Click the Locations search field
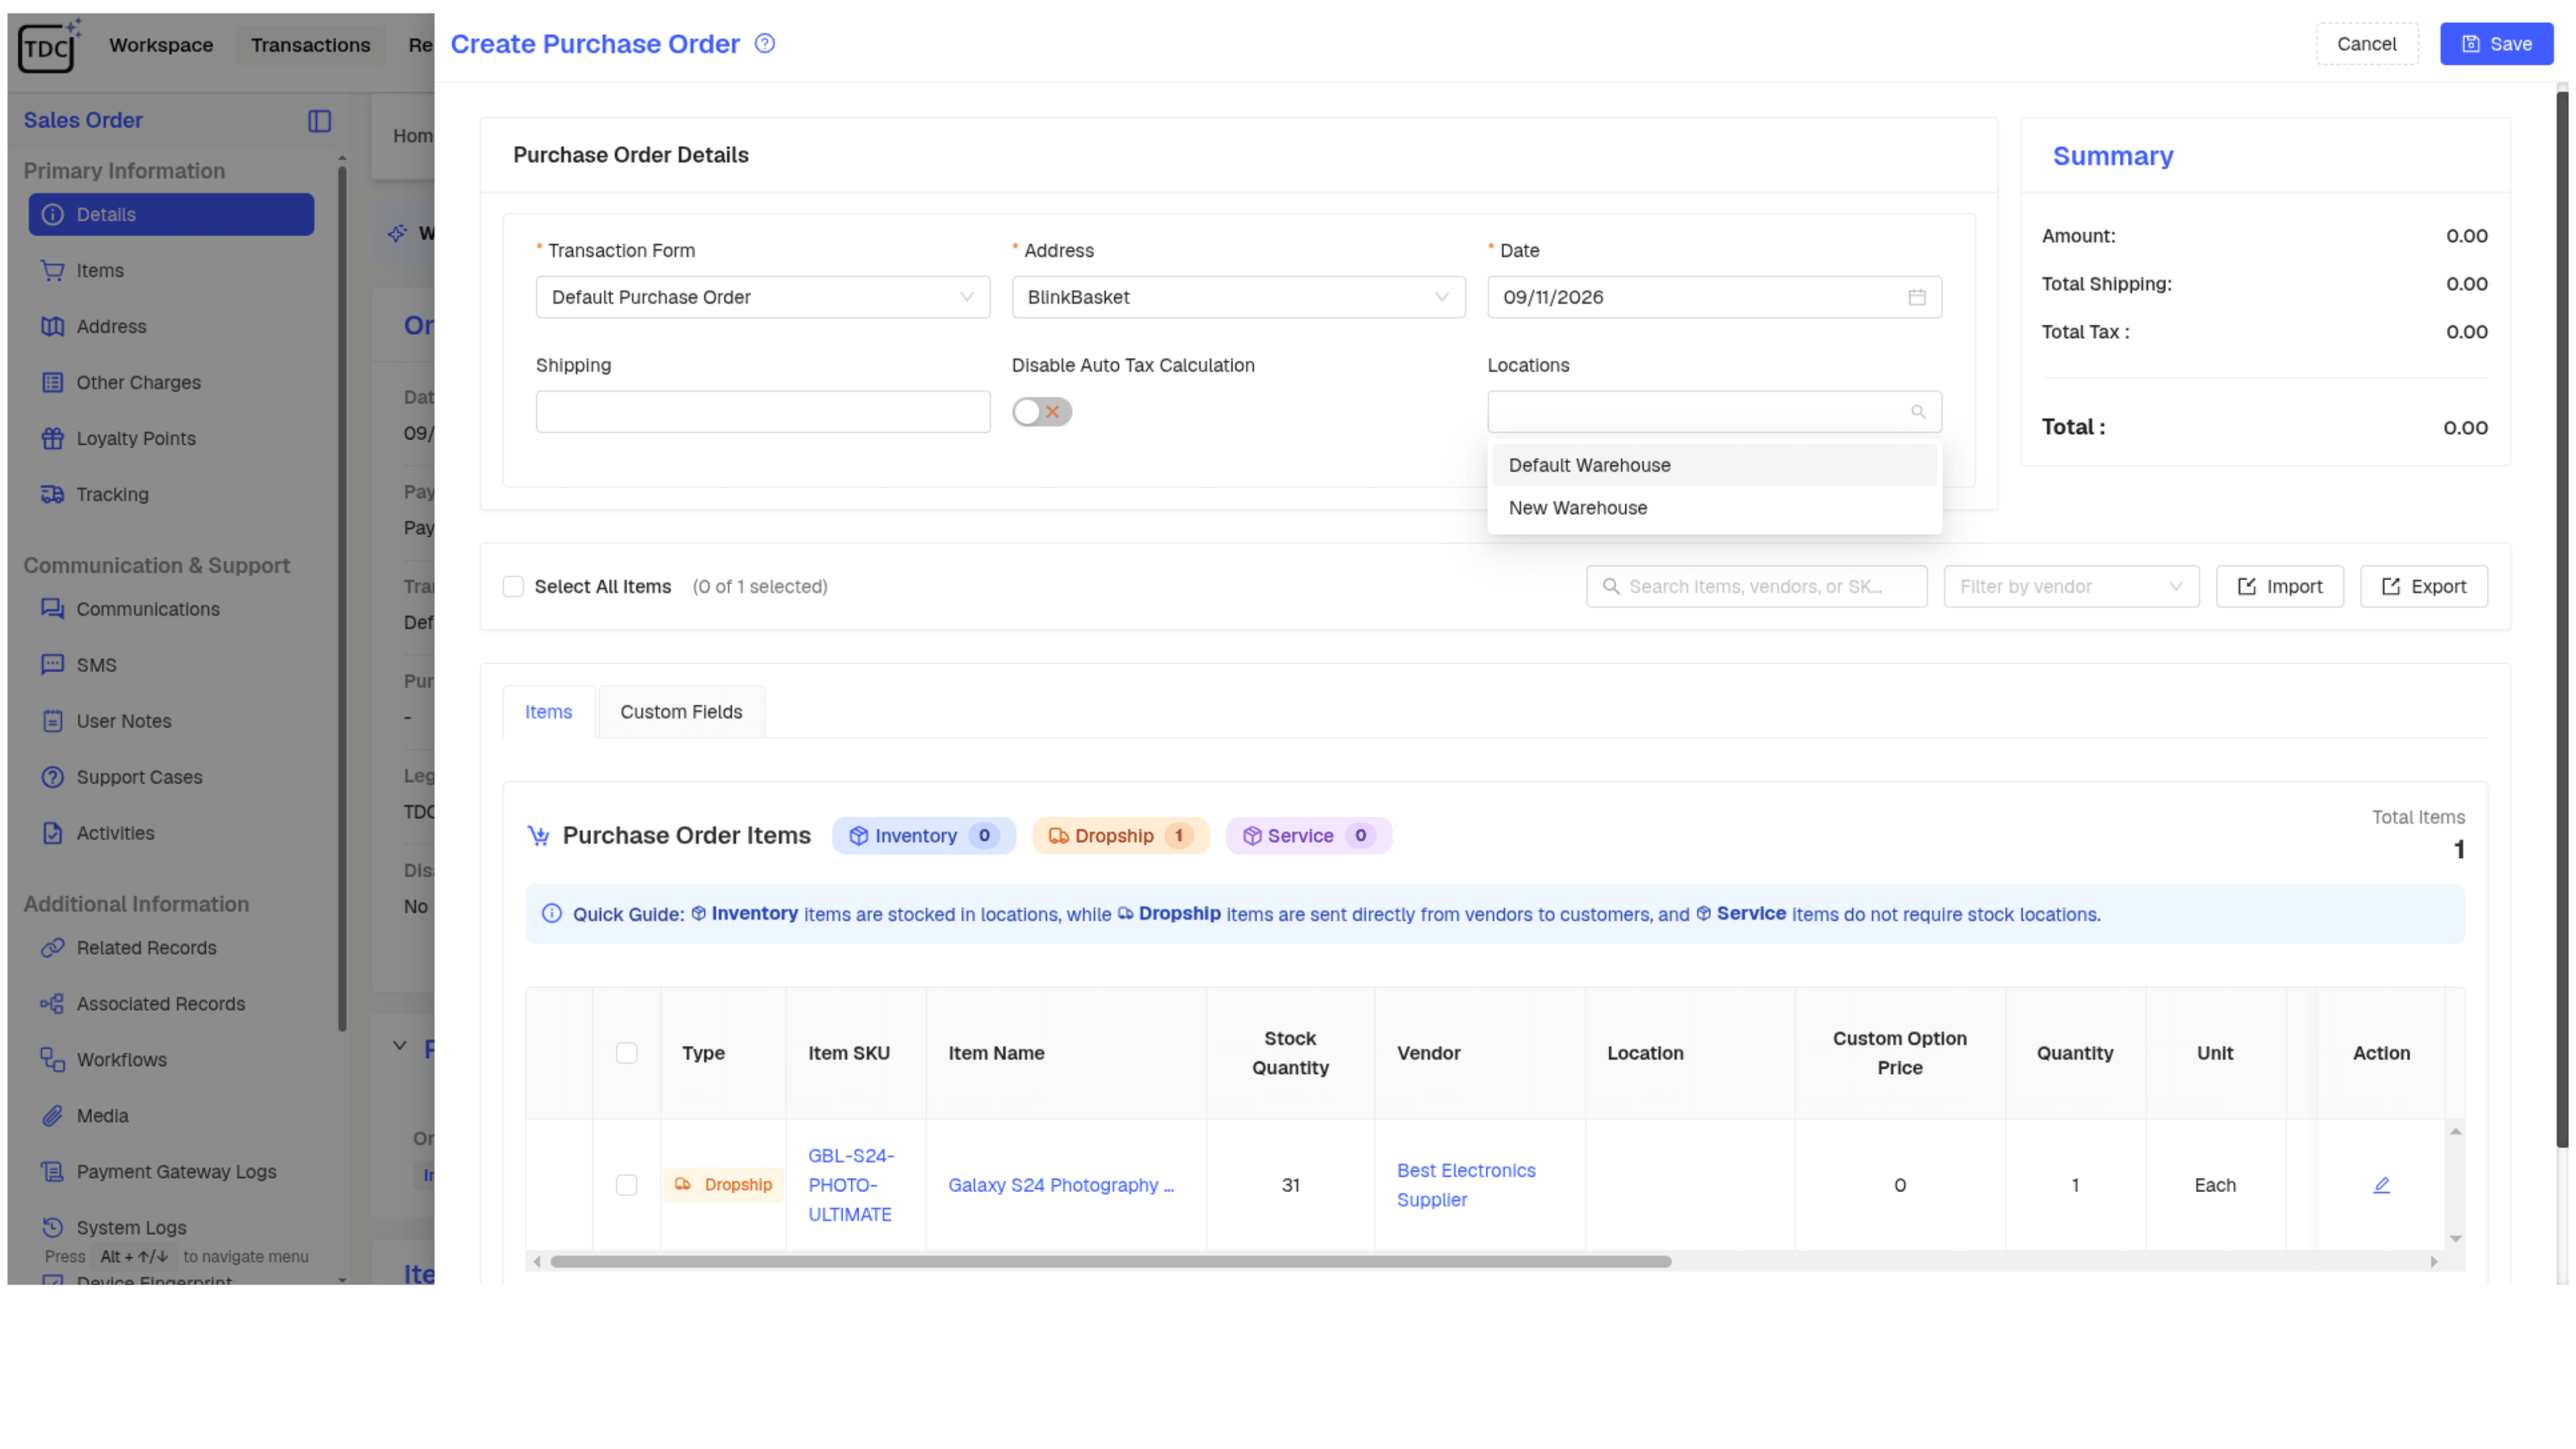The height and width of the screenshot is (1449, 2576). (x=1714, y=412)
